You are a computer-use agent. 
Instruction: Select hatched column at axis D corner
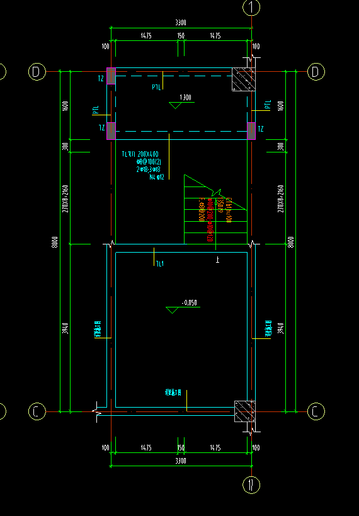click(x=244, y=79)
